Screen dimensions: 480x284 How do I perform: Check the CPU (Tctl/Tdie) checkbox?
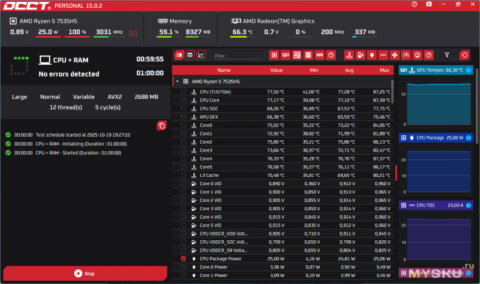pyautogui.click(x=184, y=92)
